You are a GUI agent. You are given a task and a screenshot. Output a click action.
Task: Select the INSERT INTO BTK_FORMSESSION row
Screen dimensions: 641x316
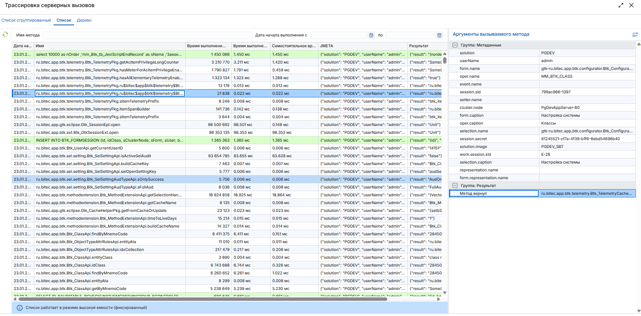(x=110, y=141)
